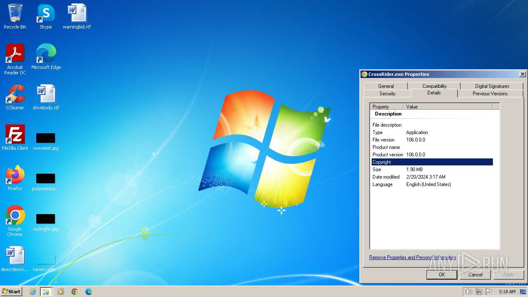Open Chrome from the taskbar
The width and height of the screenshot is (528, 297).
click(75, 292)
